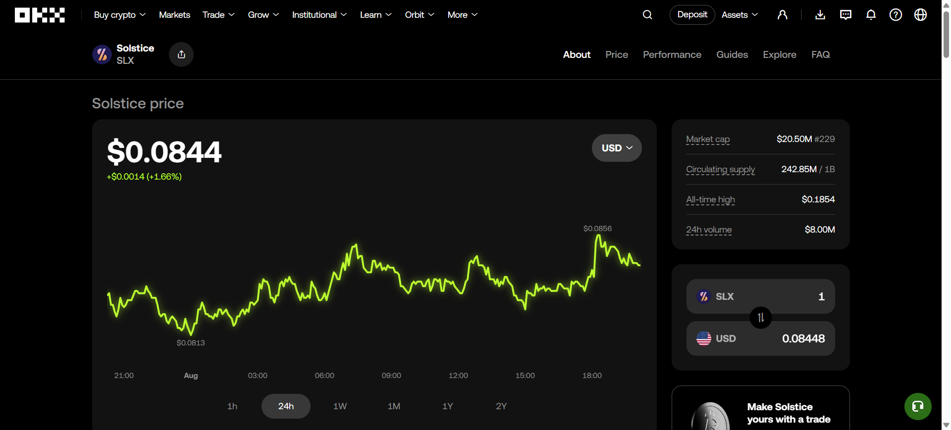This screenshot has height=430, width=951.
Task: Select the 1M chart range
Action: [394, 406]
